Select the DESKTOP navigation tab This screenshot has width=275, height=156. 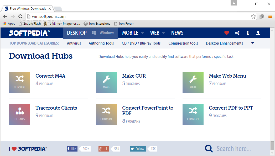tap(77, 33)
